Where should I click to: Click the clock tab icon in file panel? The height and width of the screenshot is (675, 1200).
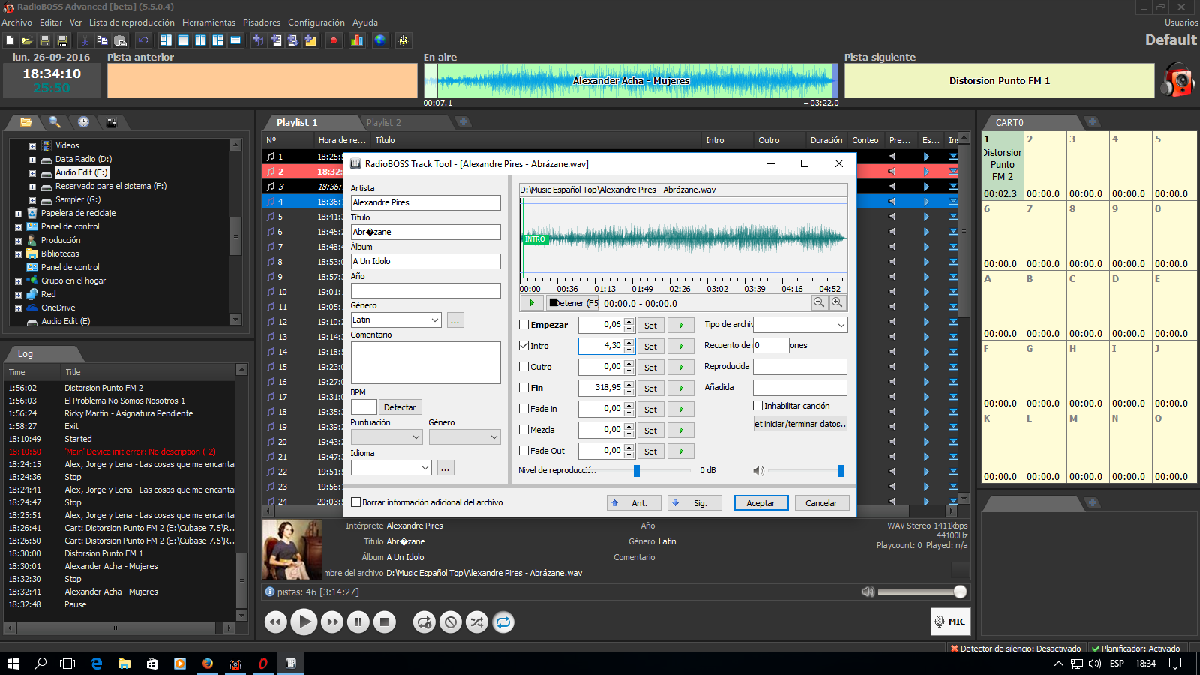[x=83, y=121]
